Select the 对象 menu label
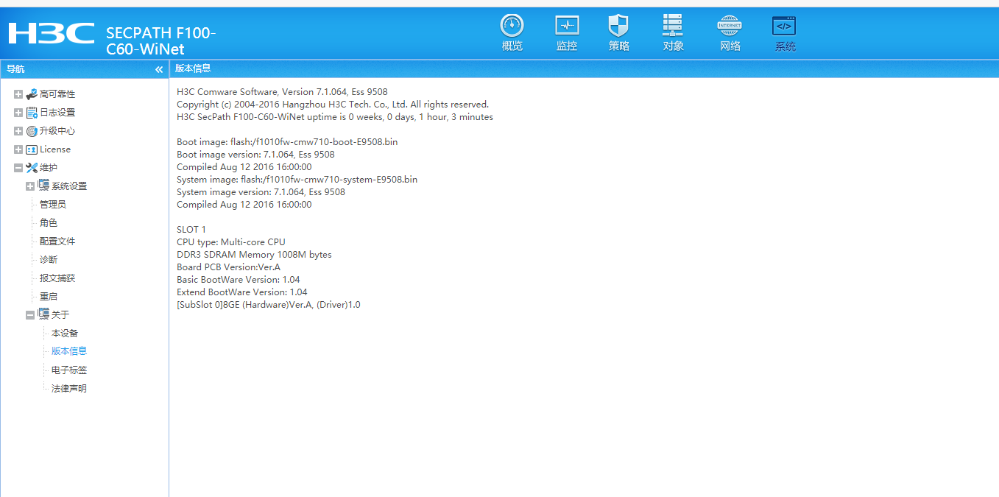The image size is (999, 497). pyautogui.click(x=674, y=46)
